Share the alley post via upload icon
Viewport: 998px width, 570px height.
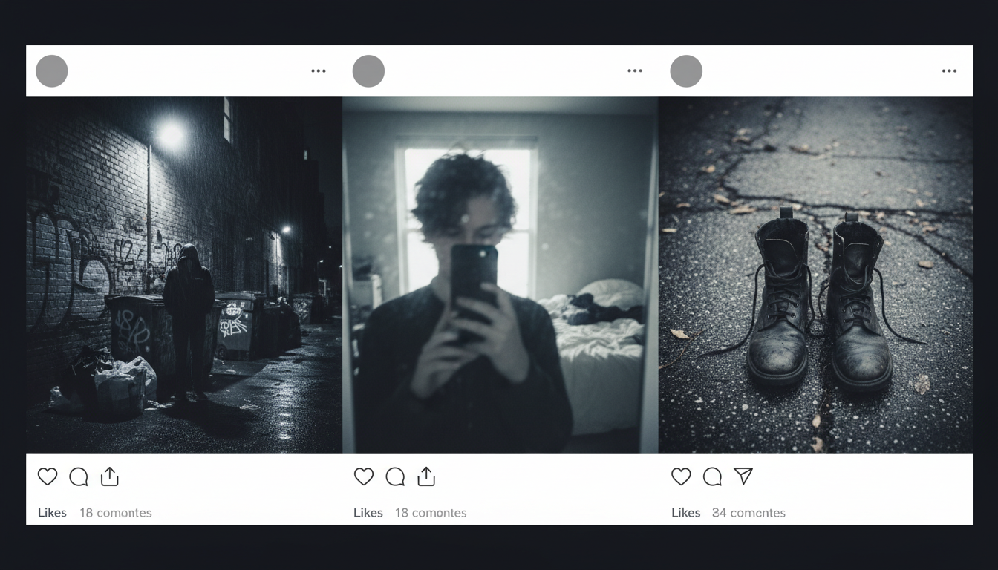coord(110,476)
